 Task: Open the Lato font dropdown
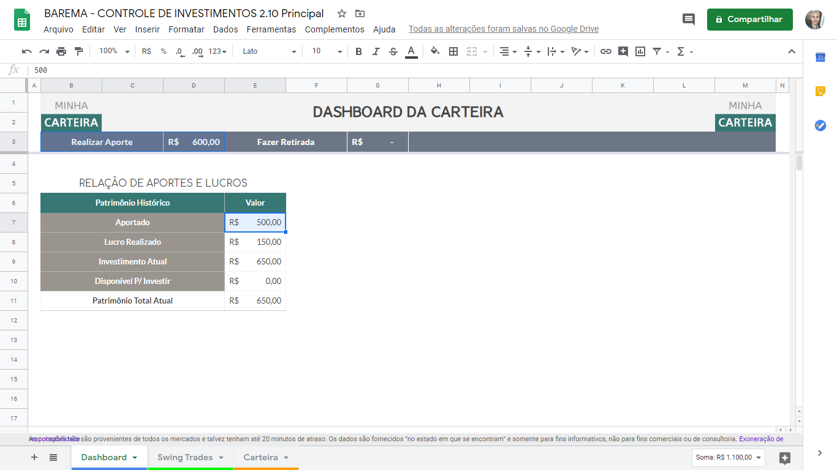pos(269,51)
